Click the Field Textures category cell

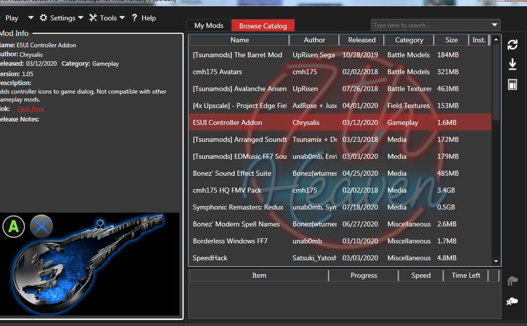coord(408,106)
